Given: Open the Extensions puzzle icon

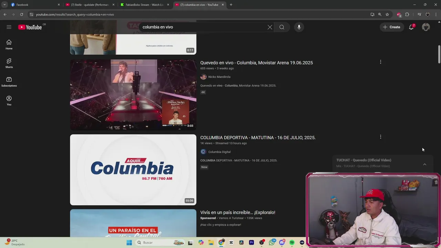Looking at the screenshot, I should click(407, 14).
